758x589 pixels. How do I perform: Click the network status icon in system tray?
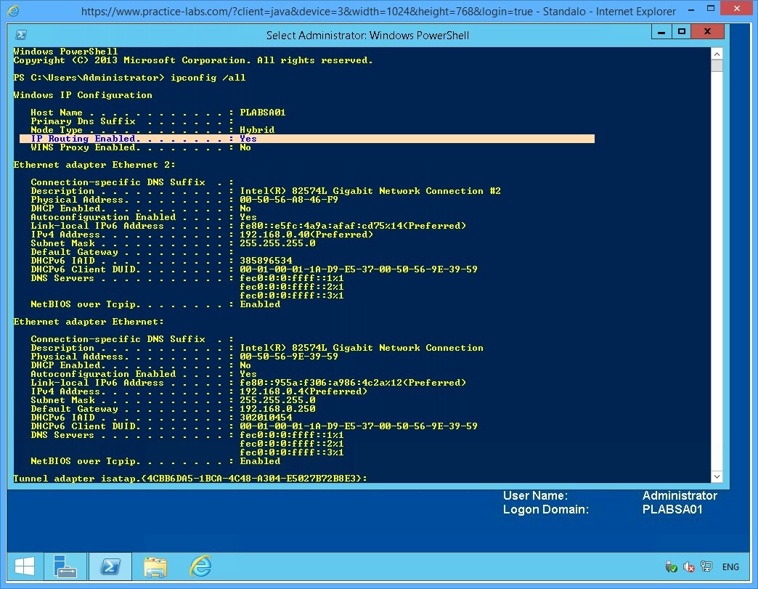(706, 566)
